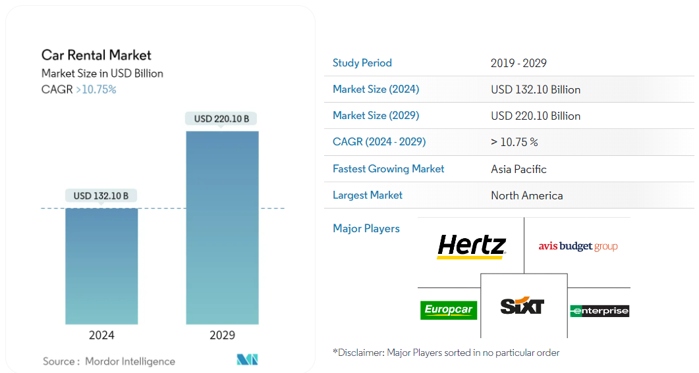Click the Largest Market label
This screenshot has width=699, height=373.
coord(368,195)
